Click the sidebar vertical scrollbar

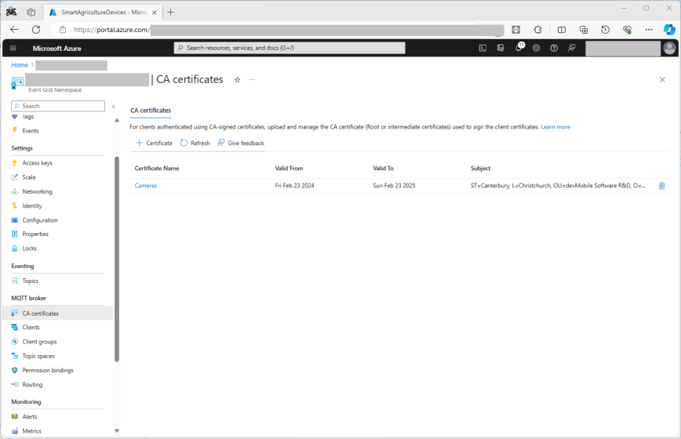pos(117,259)
